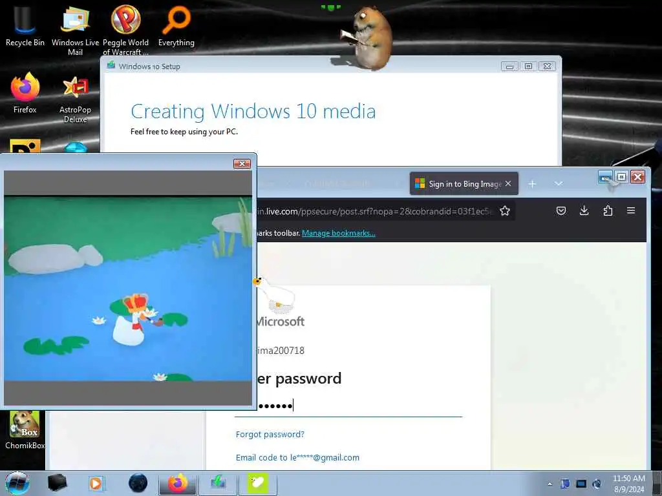
Task: Click the Forgot password? link
Action: (x=270, y=434)
